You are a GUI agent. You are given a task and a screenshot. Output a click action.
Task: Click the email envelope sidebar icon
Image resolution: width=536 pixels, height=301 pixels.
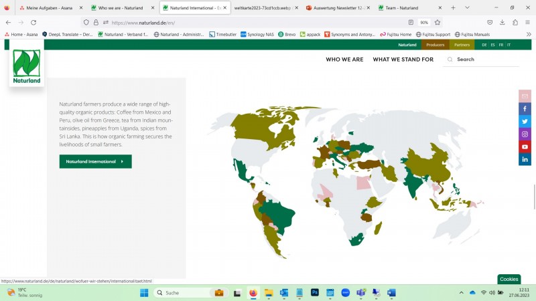pyautogui.click(x=525, y=96)
